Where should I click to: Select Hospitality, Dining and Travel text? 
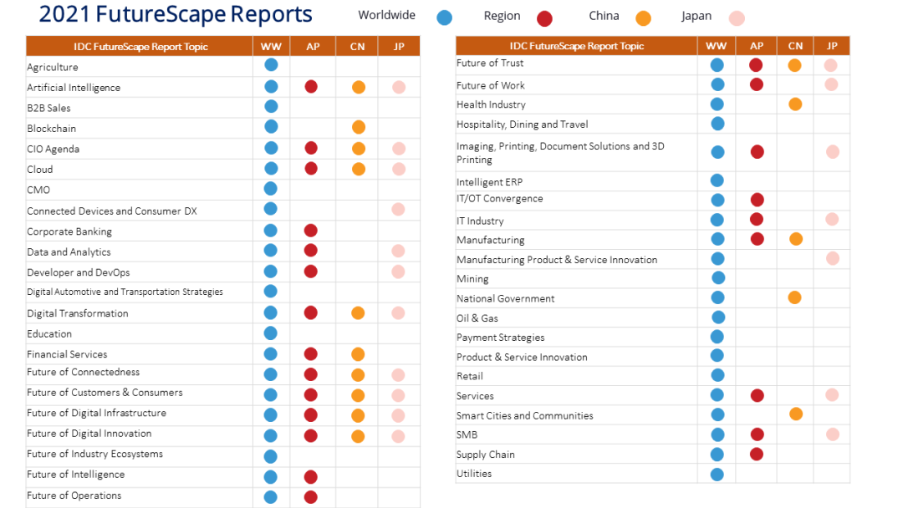click(x=523, y=124)
